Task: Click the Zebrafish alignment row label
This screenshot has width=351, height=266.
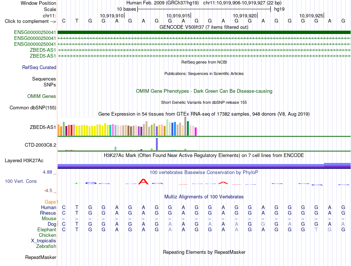Action: pyautogui.click(x=46, y=246)
